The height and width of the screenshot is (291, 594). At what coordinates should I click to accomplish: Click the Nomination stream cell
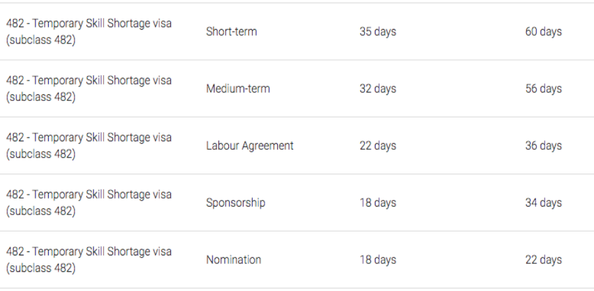[x=234, y=260]
